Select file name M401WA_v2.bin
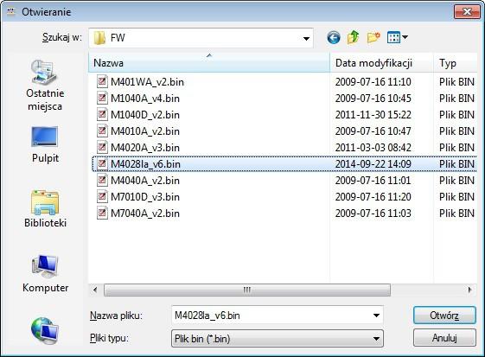This screenshot has height=357, width=485. pyautogui.click(x=147, y=82)
